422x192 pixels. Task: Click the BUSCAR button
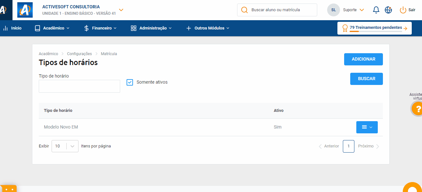tap(367, 79)
